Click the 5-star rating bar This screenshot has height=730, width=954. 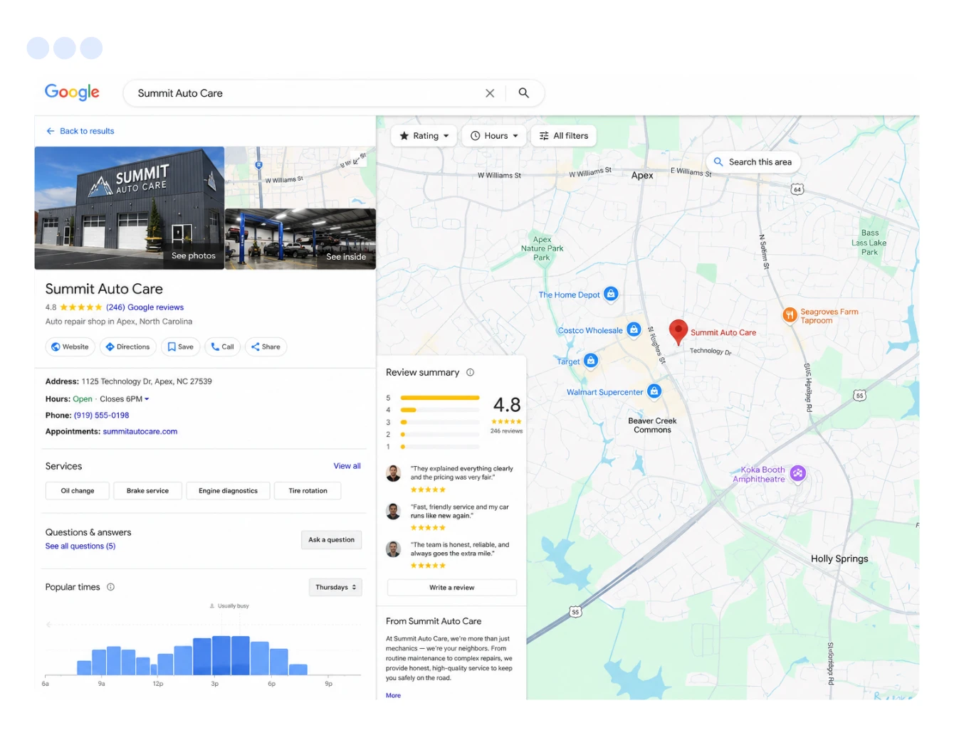440,398
